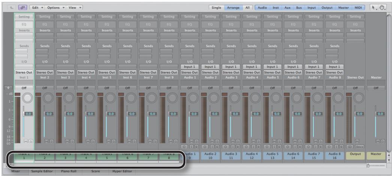The image size is (392, 176).
Task: Open the Hyper Editor tab
Action: point(122,171)
